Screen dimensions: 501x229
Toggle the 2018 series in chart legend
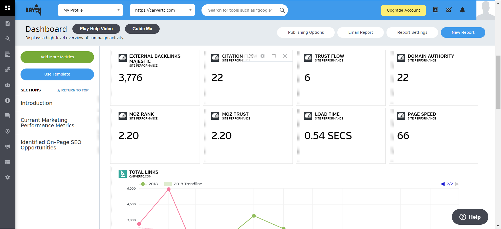click(148, 184)
